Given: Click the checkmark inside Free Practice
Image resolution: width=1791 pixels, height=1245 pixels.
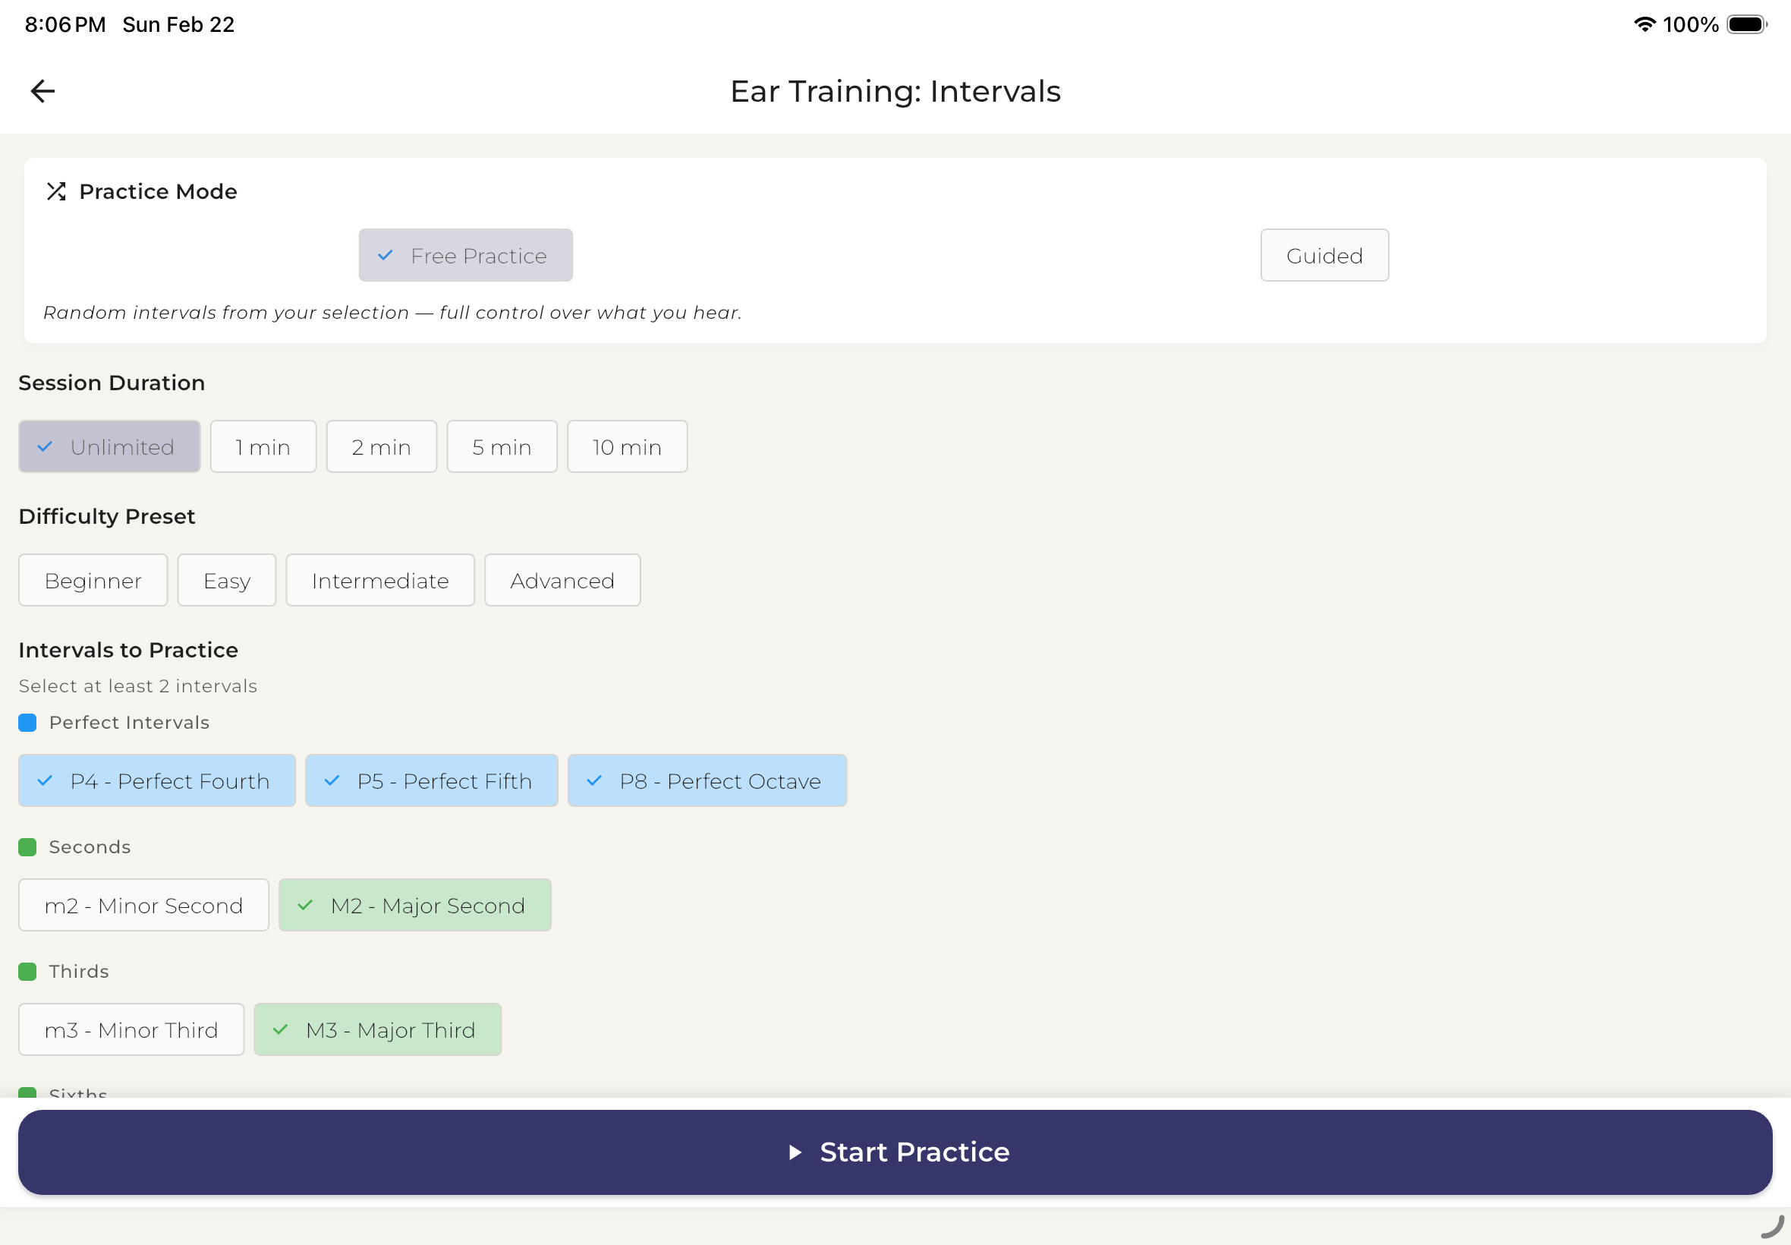Looking at the screenshot, I should tap(386, 255).
